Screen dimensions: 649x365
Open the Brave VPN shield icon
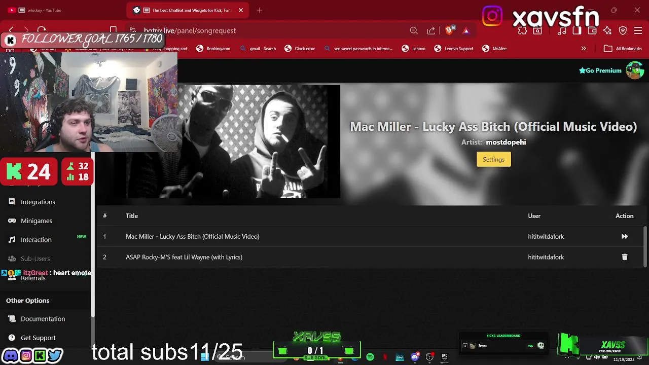[623, 30]
